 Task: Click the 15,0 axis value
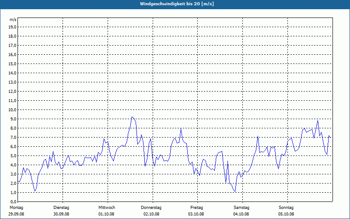point(12,64)
